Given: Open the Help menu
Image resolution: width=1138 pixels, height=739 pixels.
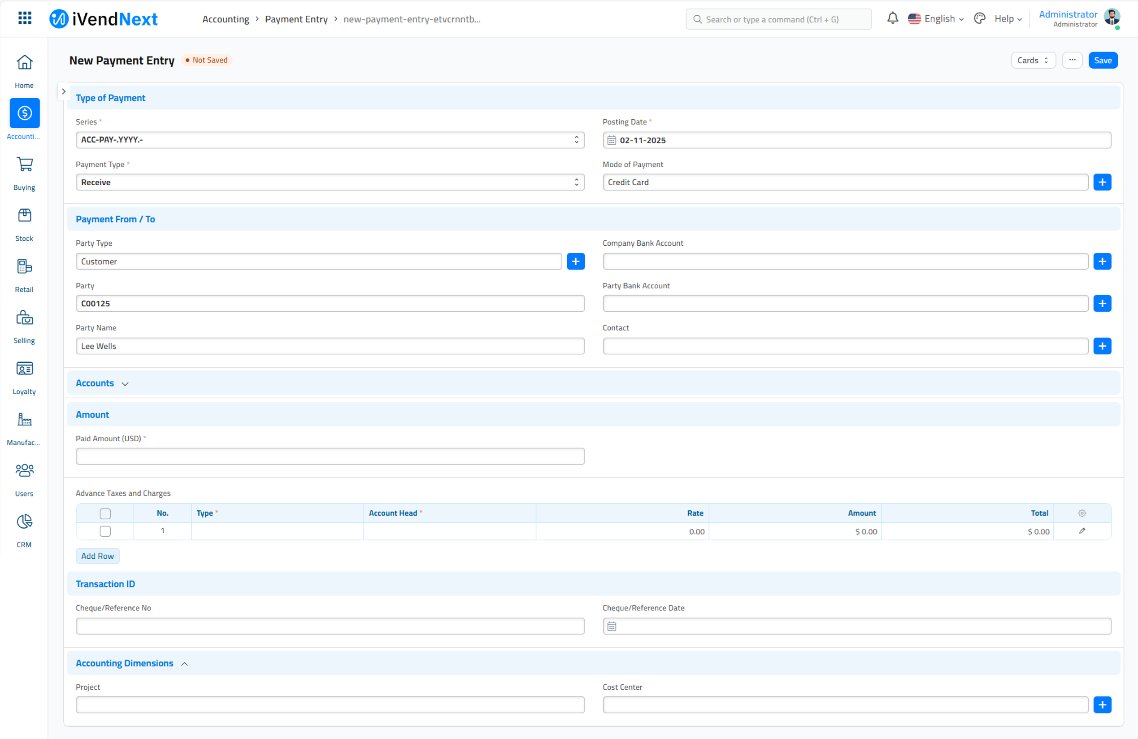Looking at the screenshot, I should (x=1008, y=19).
